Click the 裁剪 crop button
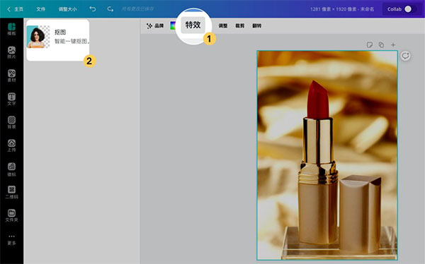 (x=240, y=26)
